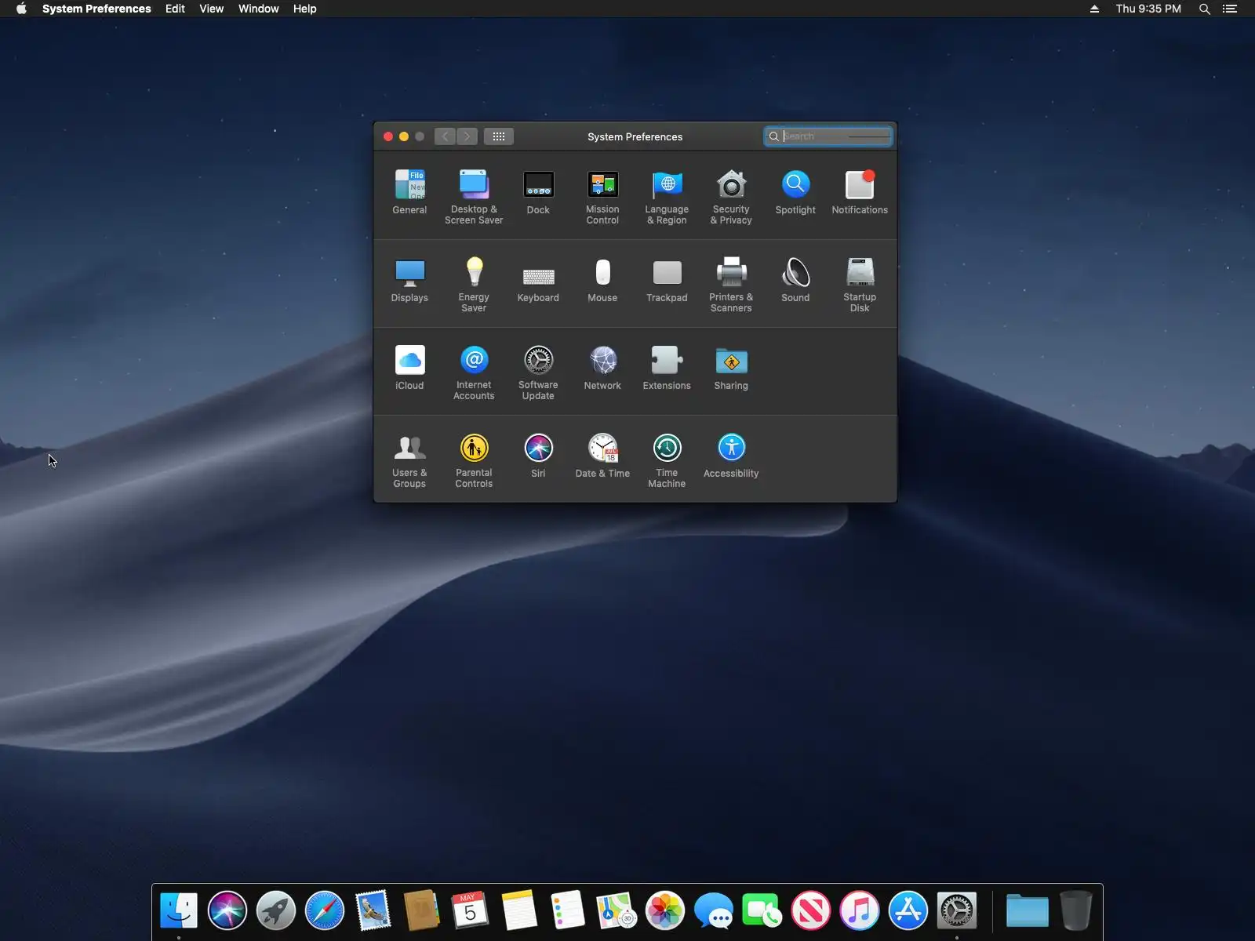Image resolution: width=1255 pixels, height=941 pixels.
Task: Open Calendar from the Dock
Action: [471, 910]
